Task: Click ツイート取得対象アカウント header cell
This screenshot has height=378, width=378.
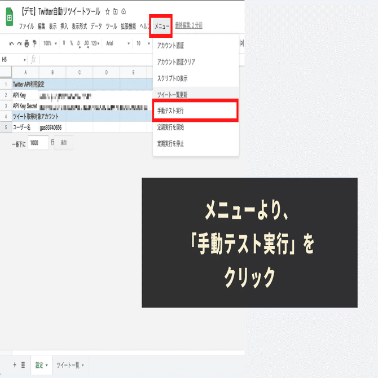Action: pos(25,116)
